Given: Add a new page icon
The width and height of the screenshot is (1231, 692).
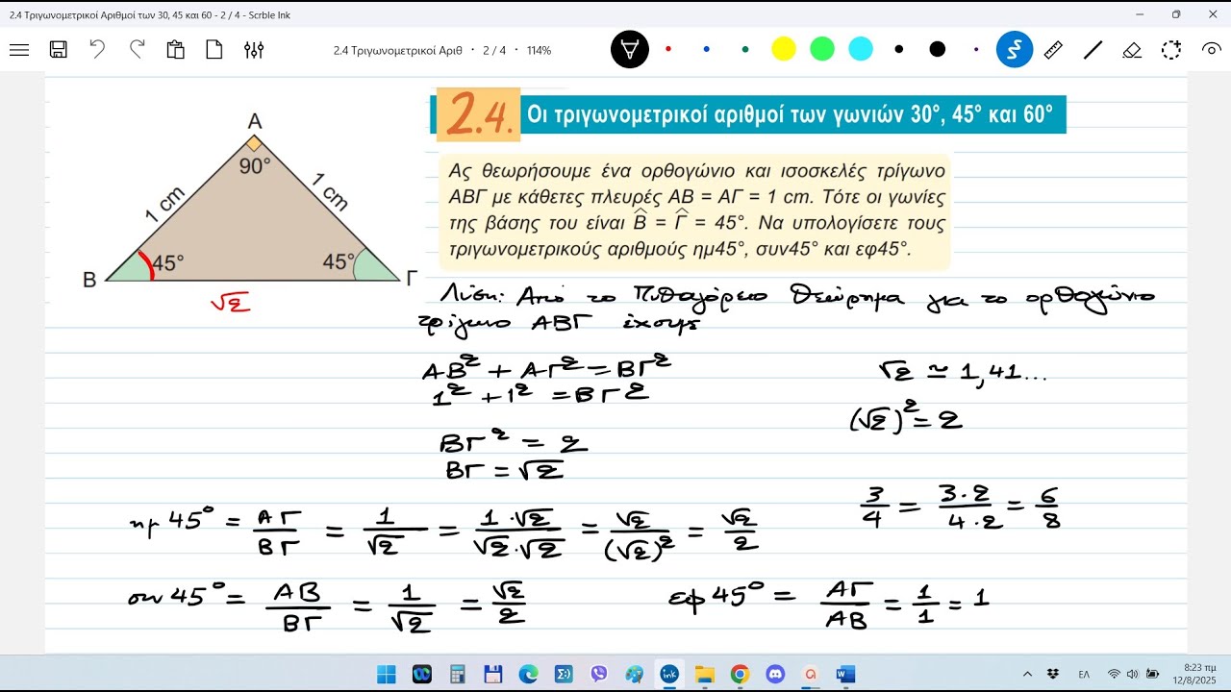Looking at the screenshot, I should [214, 50].
